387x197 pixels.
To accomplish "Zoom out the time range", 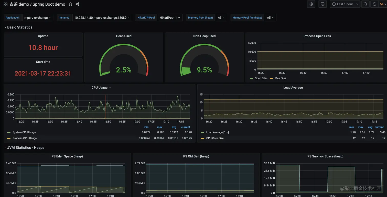I will click(x=365, y=4).
